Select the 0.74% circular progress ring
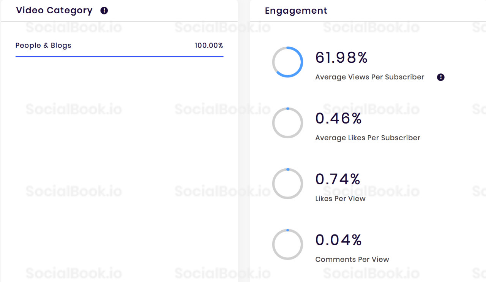The height and width of the screenshot is (282, 486). [287, 184]
